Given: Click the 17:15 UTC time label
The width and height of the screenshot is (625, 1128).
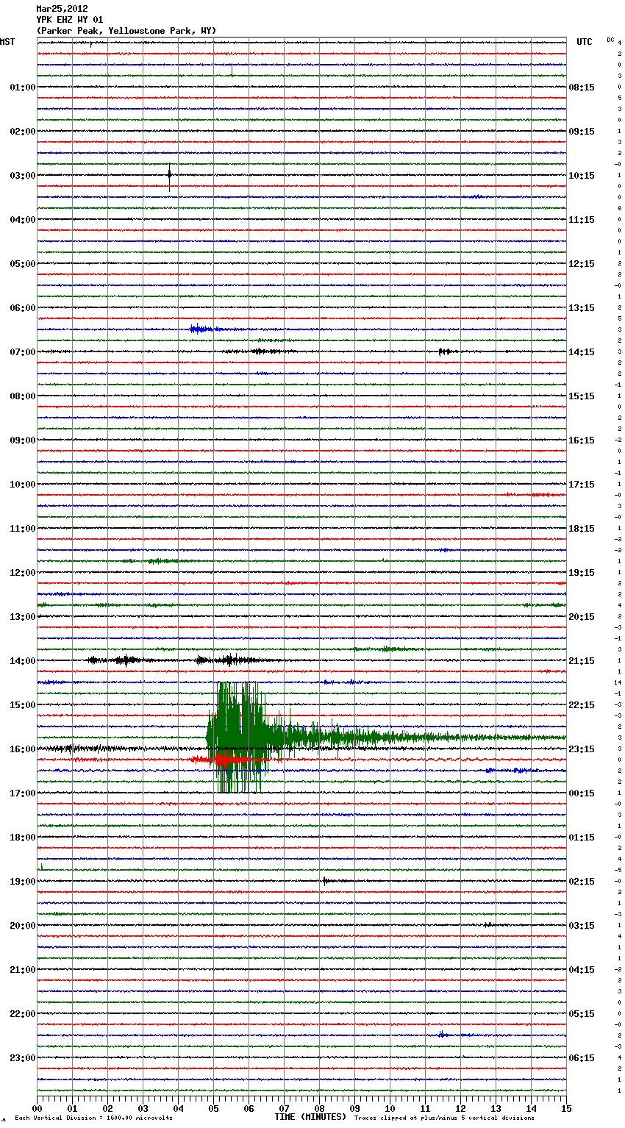Looking at the screenshot, I should point(582,485).
